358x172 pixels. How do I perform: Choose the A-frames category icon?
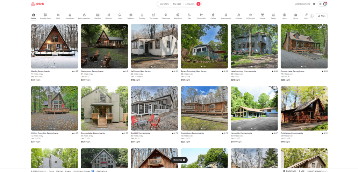coord(238,15)
